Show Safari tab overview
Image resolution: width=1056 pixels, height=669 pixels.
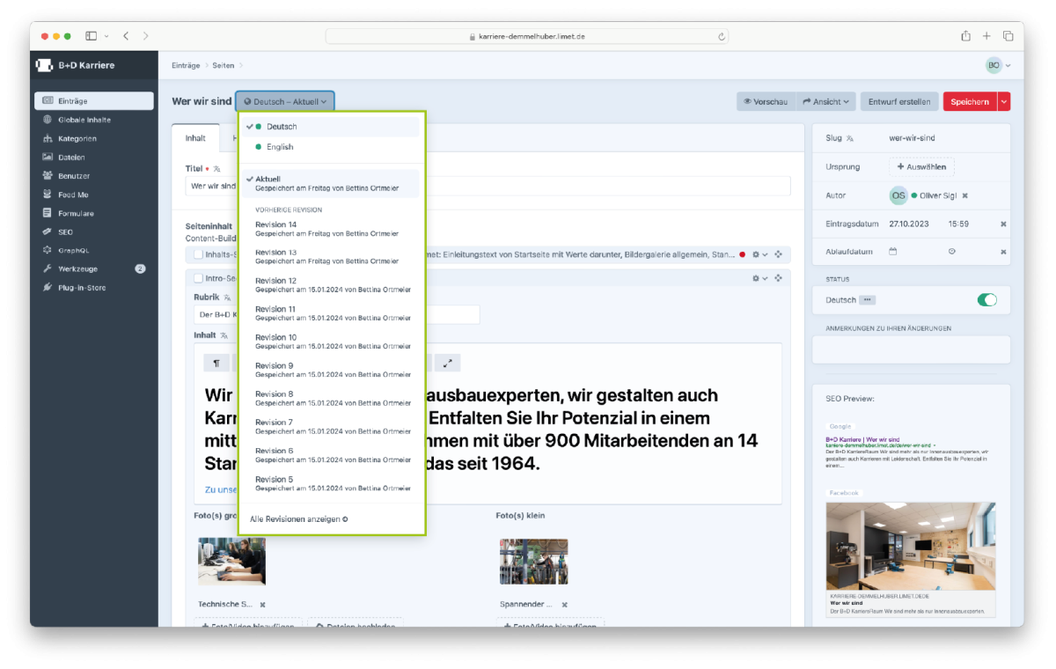1008,36
